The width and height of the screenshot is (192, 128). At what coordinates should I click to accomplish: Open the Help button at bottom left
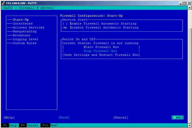9,118
